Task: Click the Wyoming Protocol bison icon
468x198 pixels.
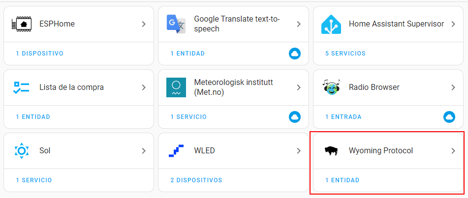Action: pos(331,151)
